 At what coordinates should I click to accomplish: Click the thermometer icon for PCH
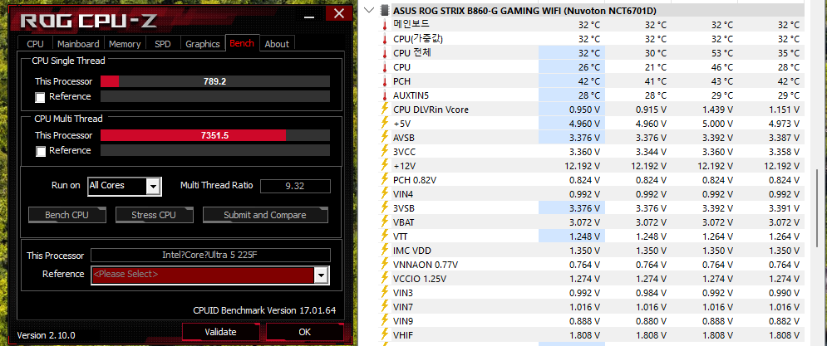coord(385,81)
